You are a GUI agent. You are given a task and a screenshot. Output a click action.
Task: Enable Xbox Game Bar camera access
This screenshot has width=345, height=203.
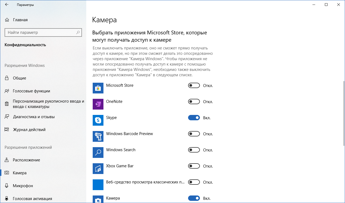point(194,166)
